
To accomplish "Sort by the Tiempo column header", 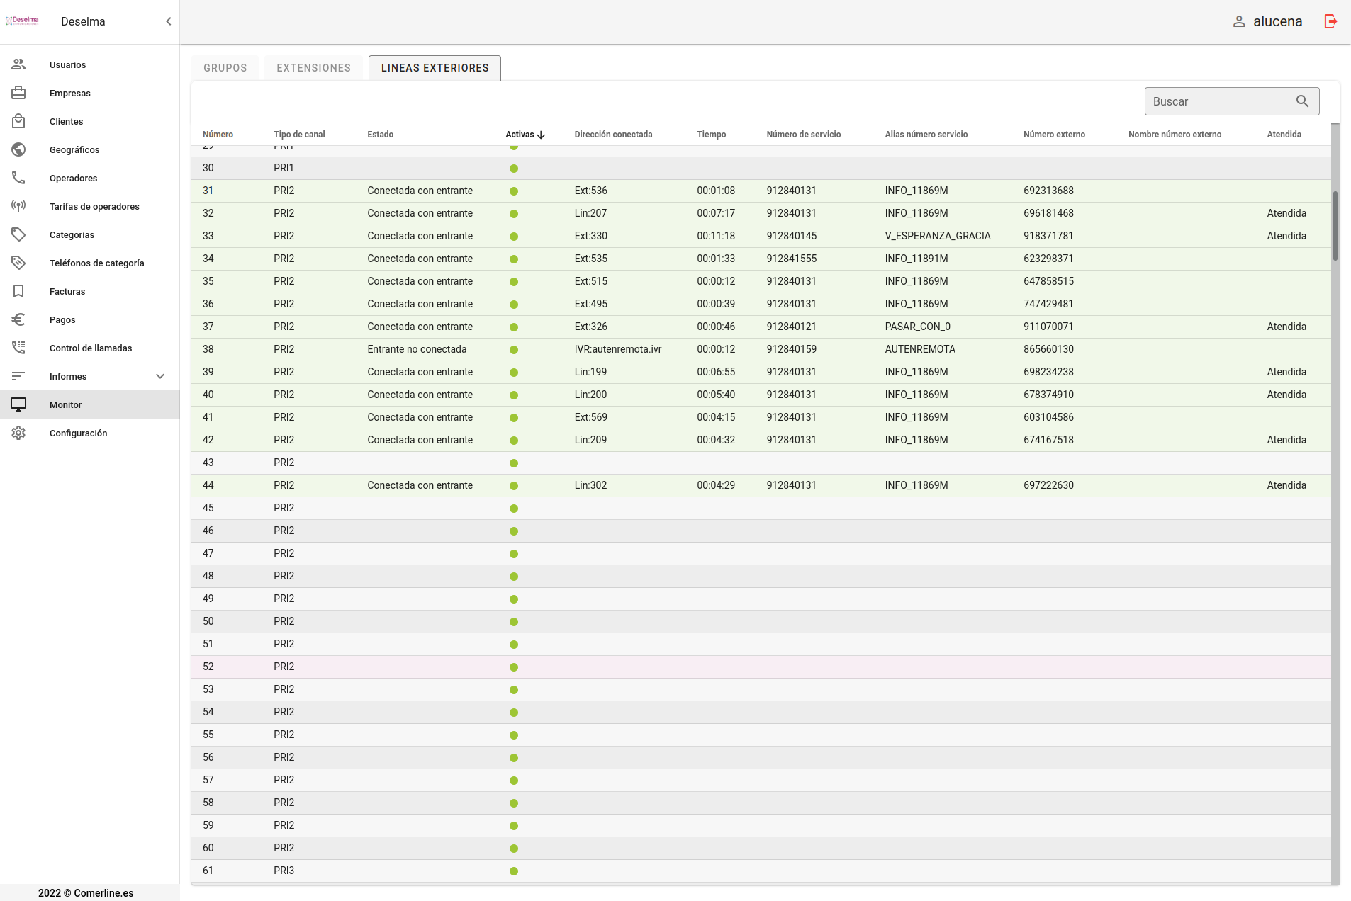I will [x=711, y=135].
